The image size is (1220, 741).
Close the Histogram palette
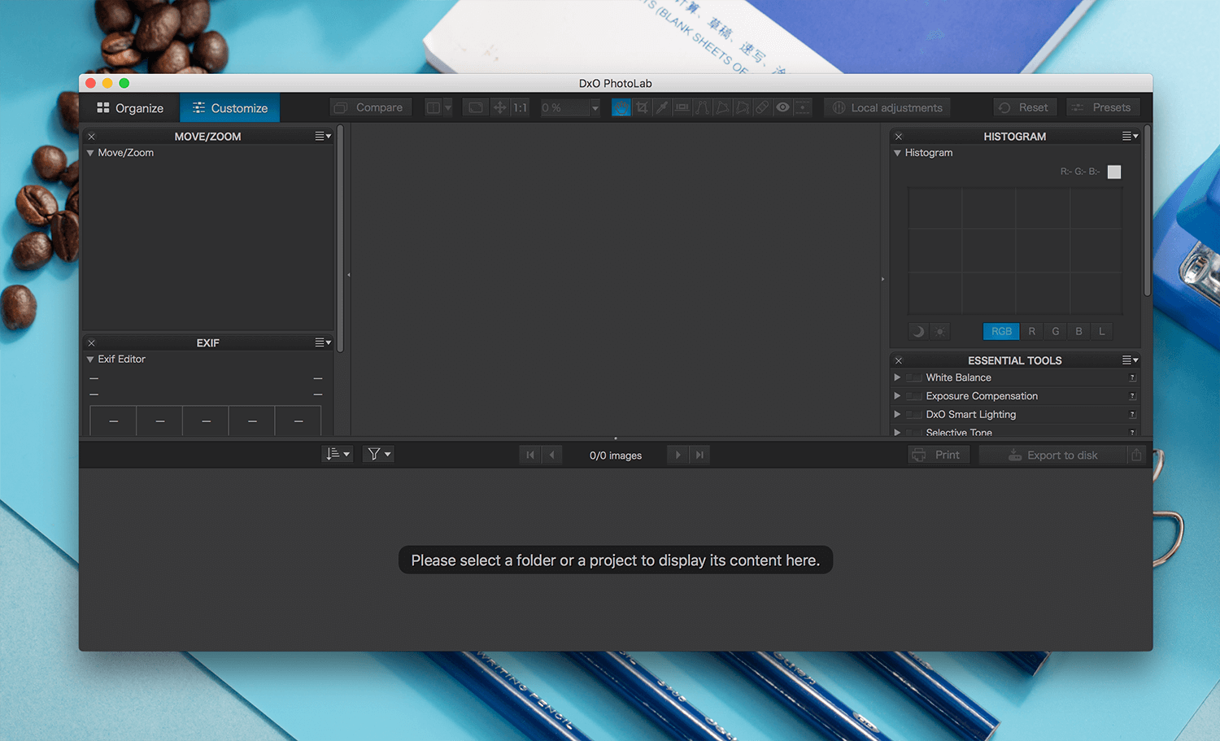pyautogui.click(x=899, y=137)
